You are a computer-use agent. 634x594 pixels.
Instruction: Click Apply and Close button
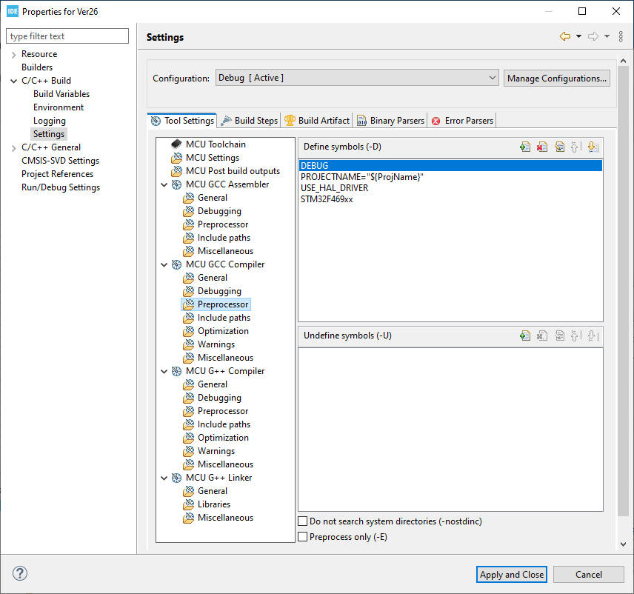tap(512, 574)
